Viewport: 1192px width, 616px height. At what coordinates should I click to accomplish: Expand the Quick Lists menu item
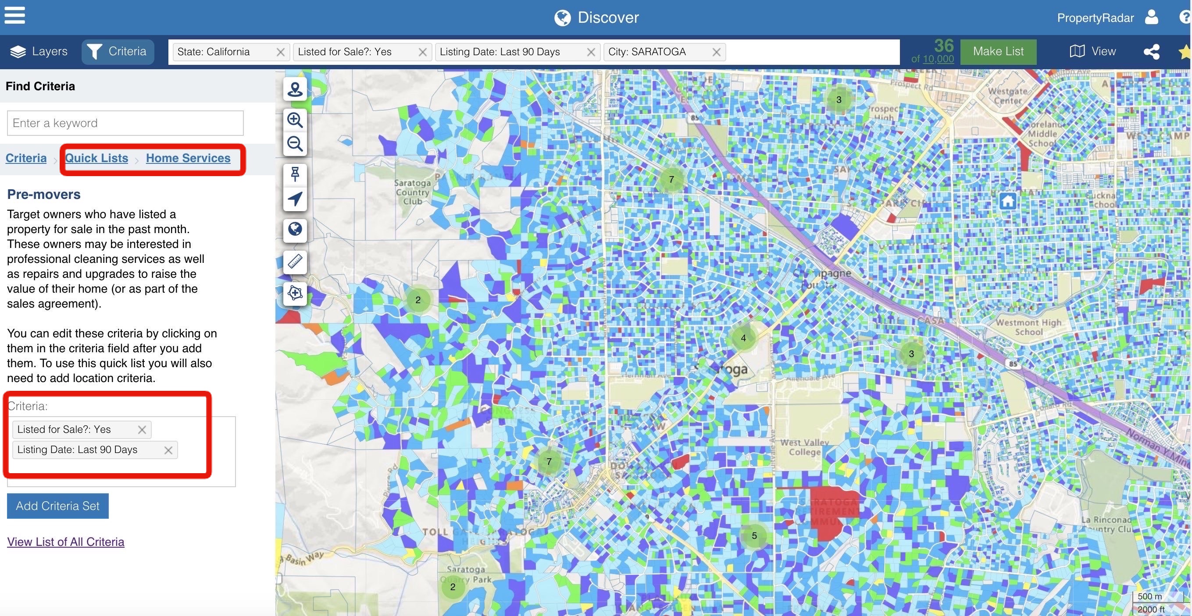coord(96,158)
